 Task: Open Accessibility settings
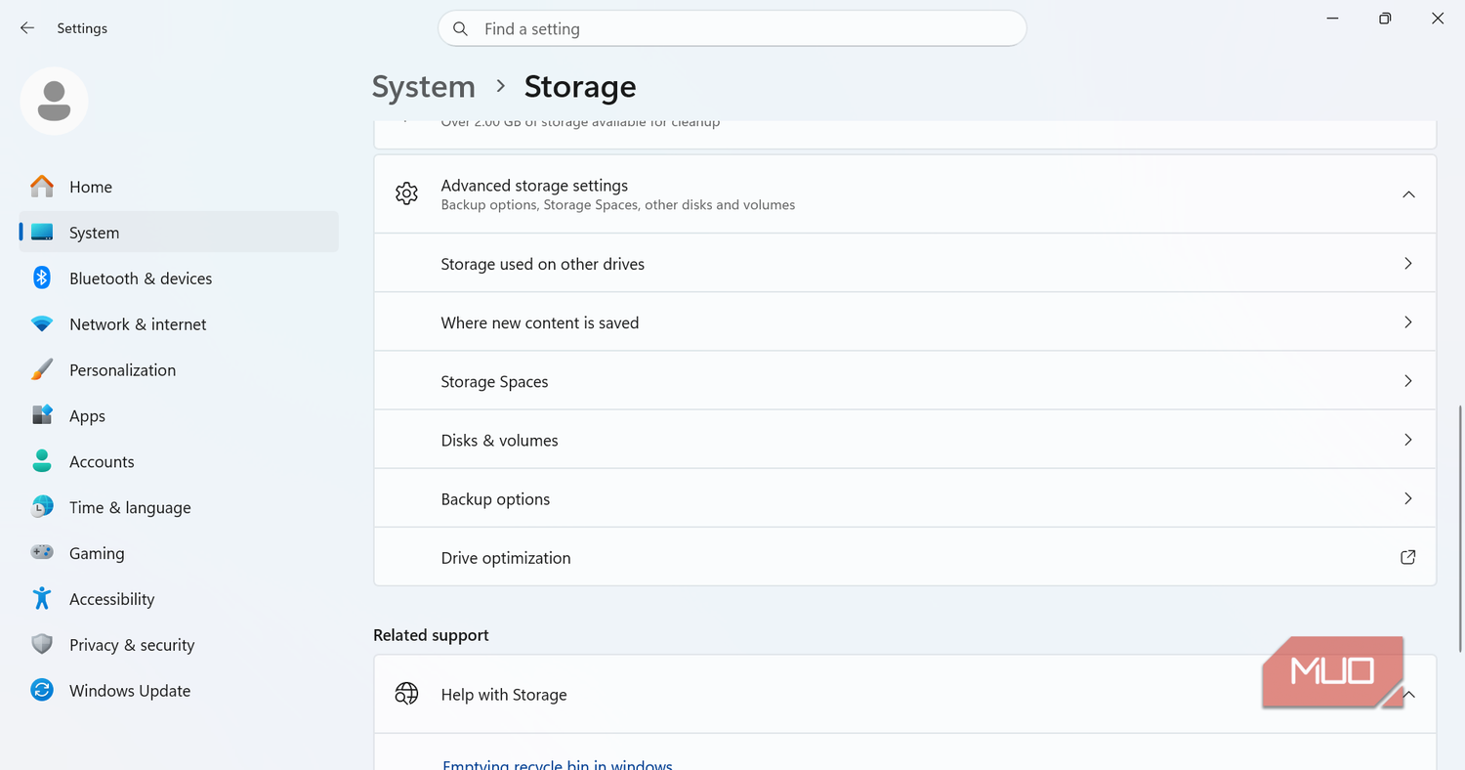tap(179, 599)
